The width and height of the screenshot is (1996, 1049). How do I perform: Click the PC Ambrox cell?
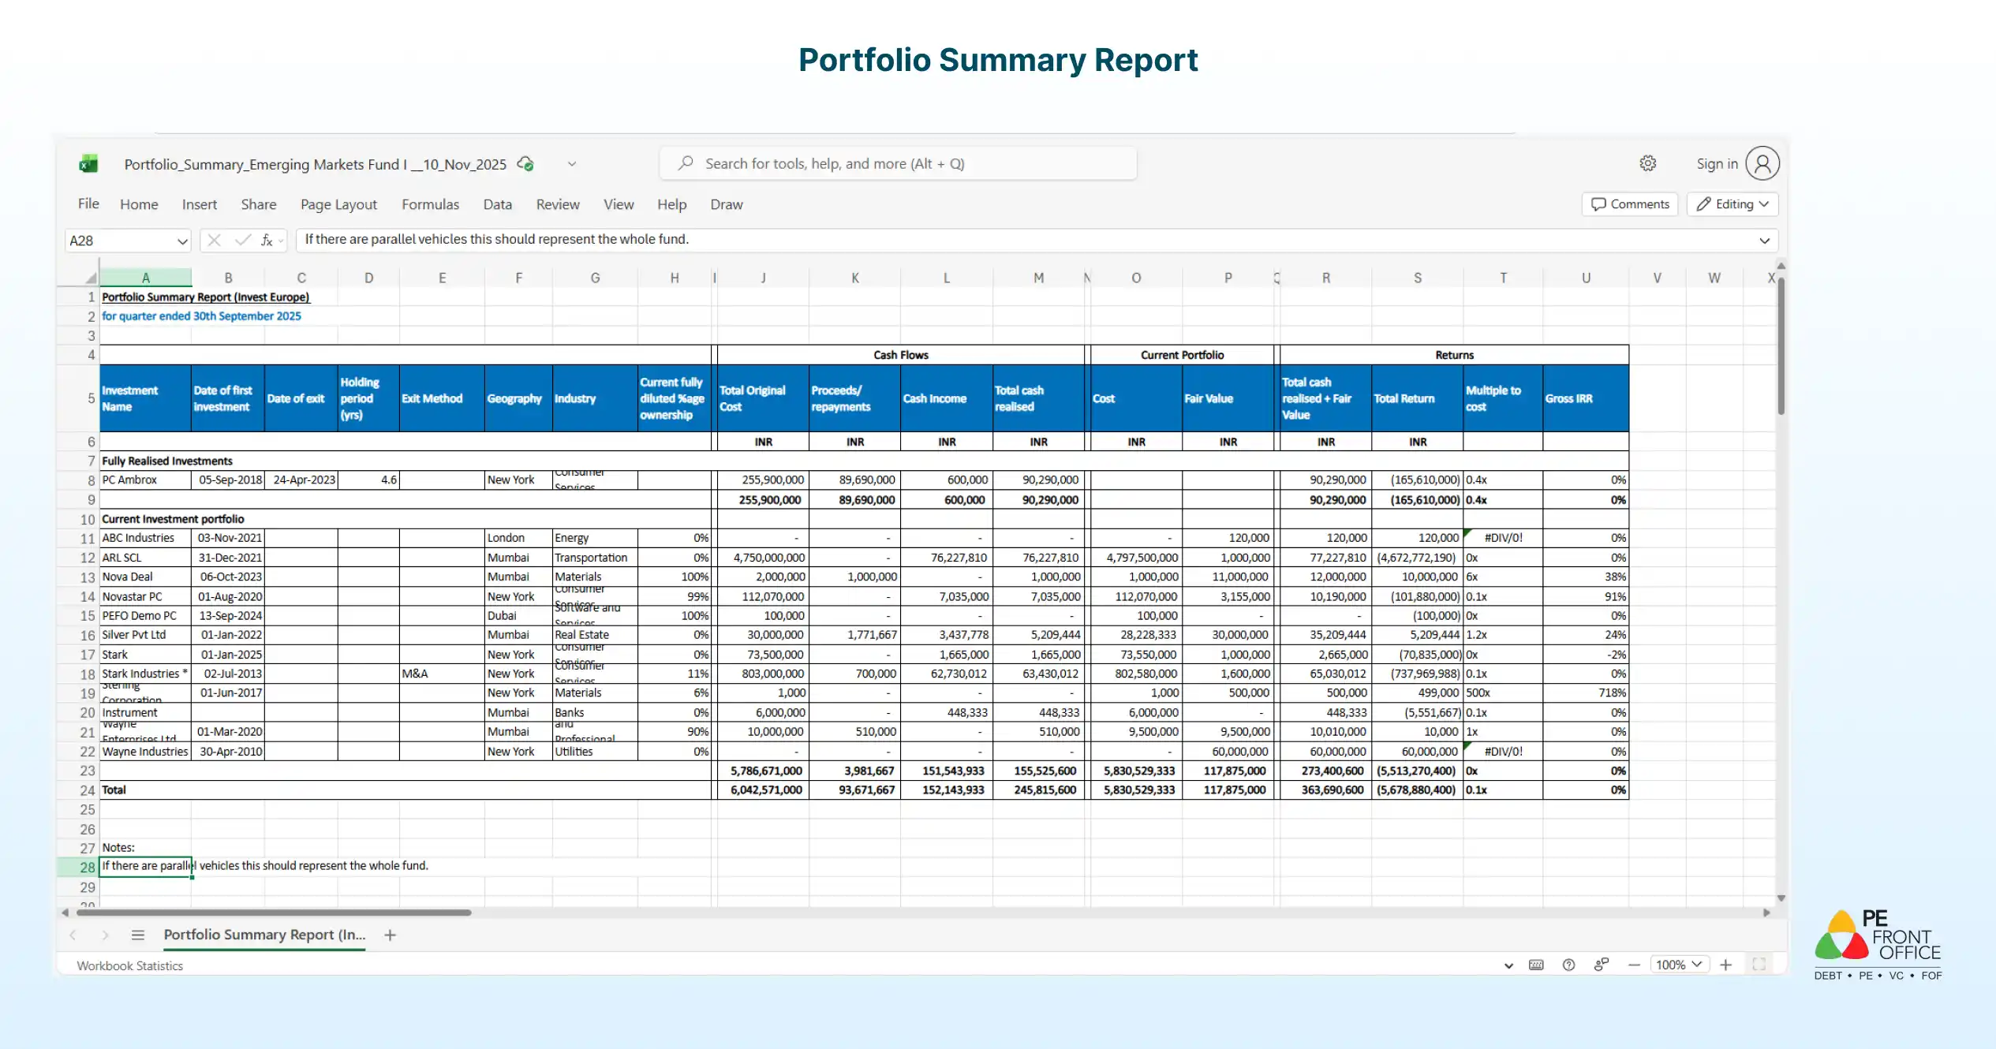click(145, 480)
